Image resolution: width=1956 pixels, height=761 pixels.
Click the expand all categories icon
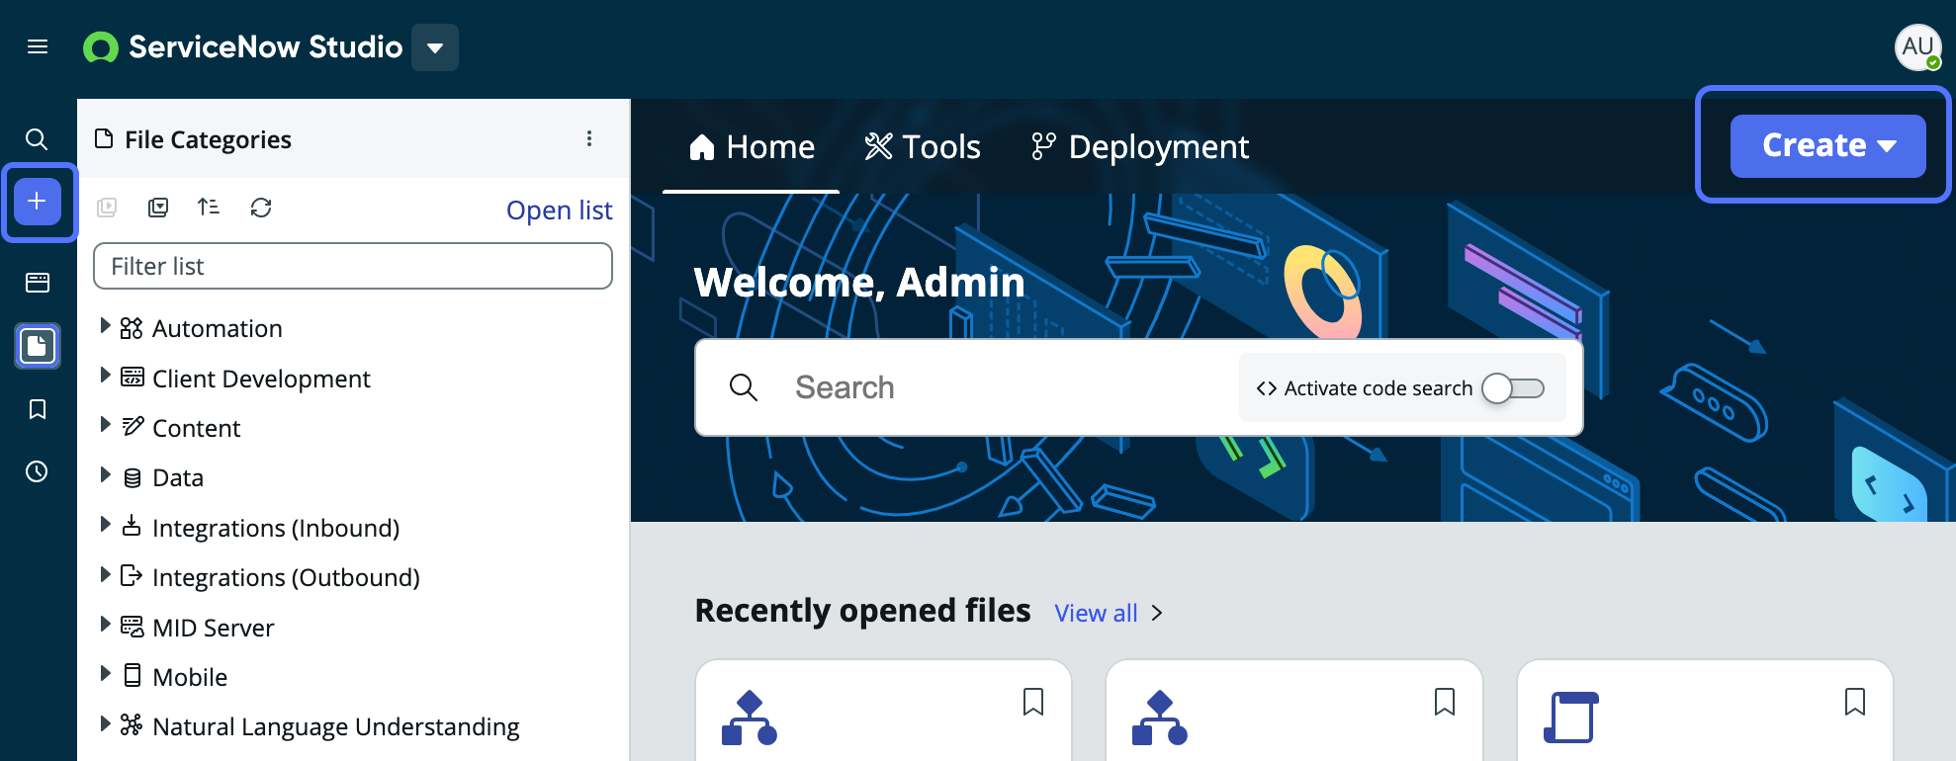pos(107,208)
